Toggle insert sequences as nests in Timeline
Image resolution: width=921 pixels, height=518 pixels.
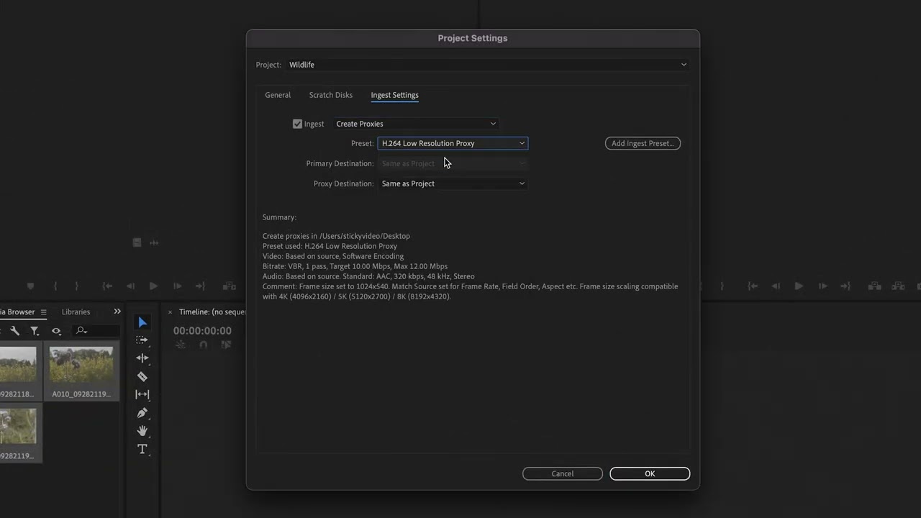click(x=181, y=345)
